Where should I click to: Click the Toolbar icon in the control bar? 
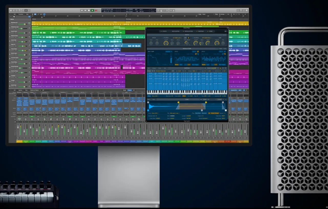pos(19,10)
